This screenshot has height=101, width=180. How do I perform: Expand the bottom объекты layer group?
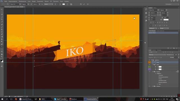pyautogui.click(x=153, y=86)
